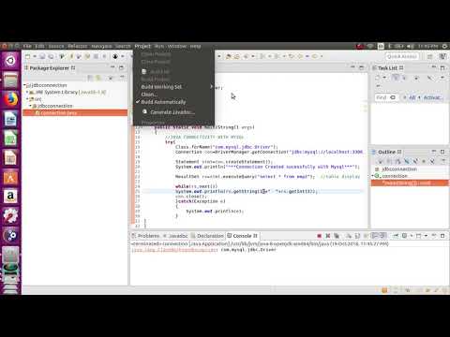The width and height of the screenshot is (450, 337).
Task: Open the Ubuntu Dash search icon
Action: coord(10,60)
